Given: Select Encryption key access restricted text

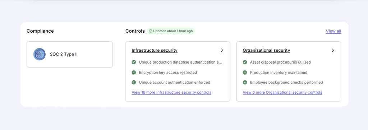Looking at the screenshot, I should pyautogui.click(x=168, y=73).
